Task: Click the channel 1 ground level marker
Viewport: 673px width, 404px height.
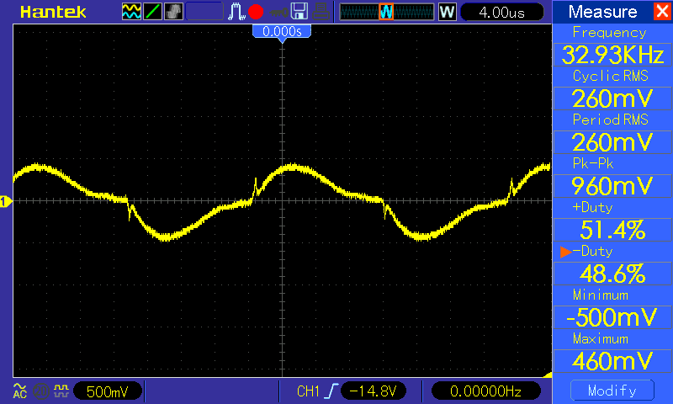Action: 6,201
